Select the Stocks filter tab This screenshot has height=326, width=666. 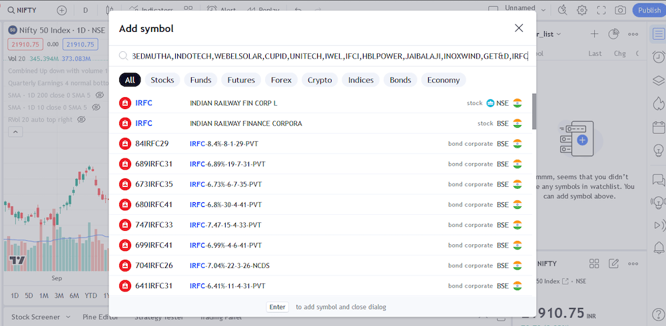tap(163, 80)
